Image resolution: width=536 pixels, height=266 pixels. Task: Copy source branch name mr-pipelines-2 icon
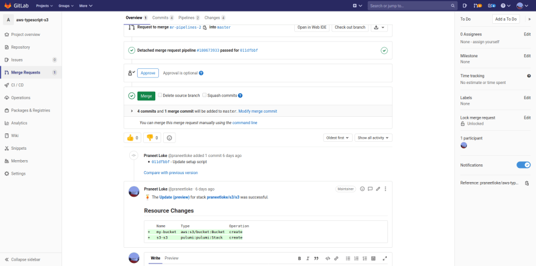[205, 27]
